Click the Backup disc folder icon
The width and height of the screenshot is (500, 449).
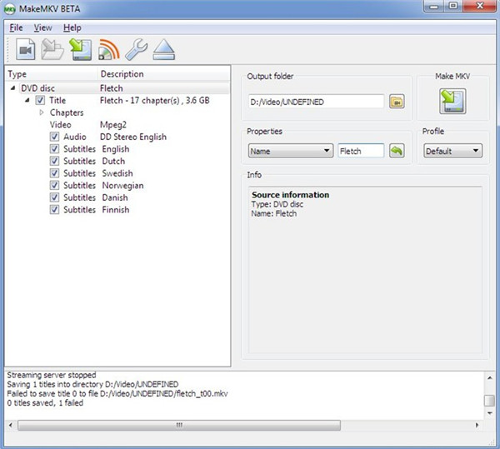pos(52,51)
